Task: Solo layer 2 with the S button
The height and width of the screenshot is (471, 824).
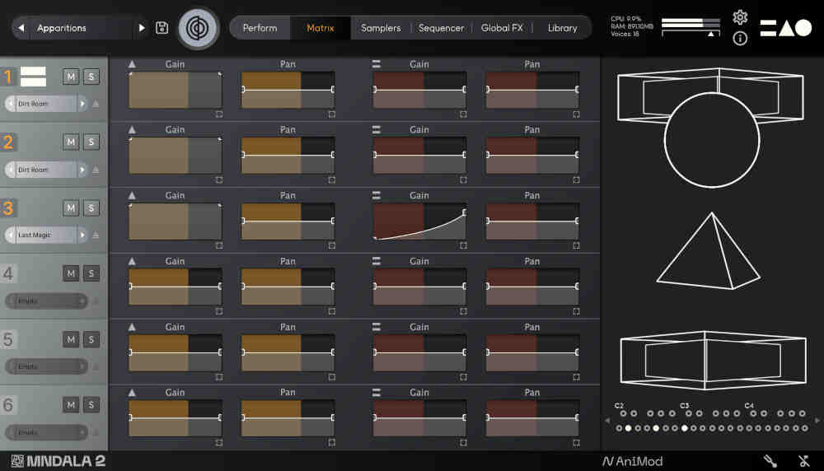Action: pos(91,142)
